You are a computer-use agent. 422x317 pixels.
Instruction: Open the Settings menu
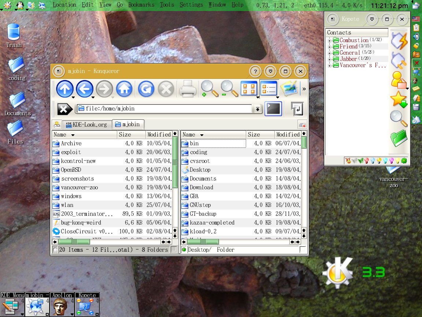[x=191, y=4]
